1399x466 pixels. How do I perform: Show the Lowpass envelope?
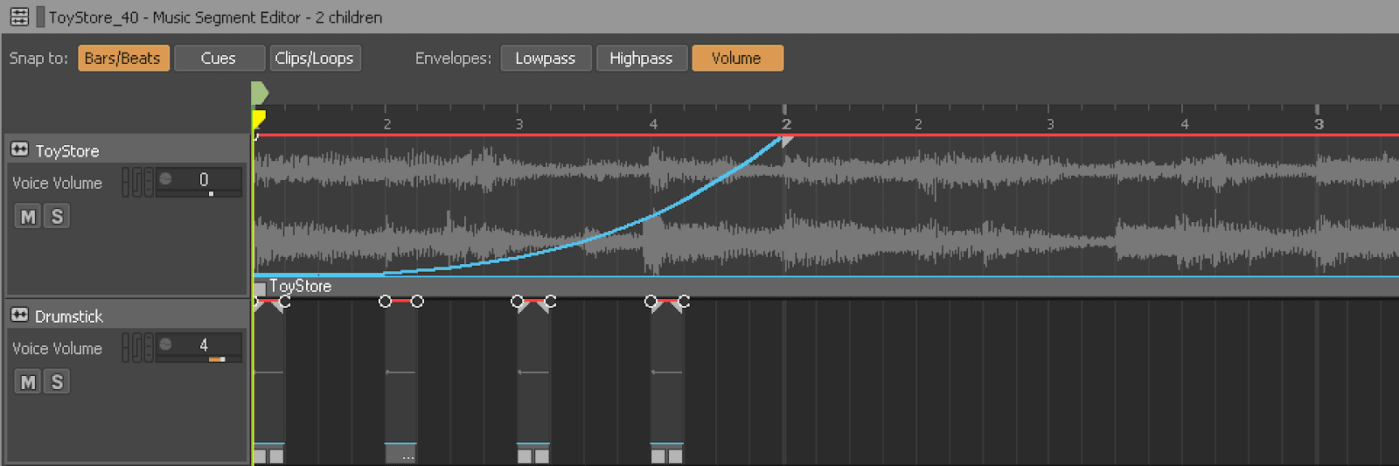tap(546, 58)
